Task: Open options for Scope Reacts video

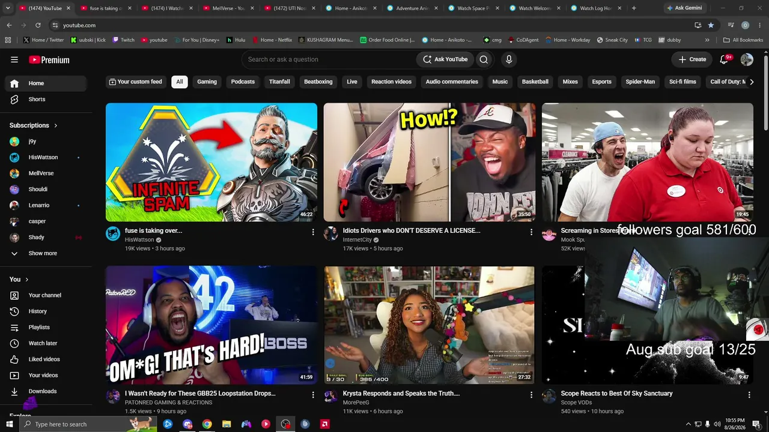Action: [749, 394]
